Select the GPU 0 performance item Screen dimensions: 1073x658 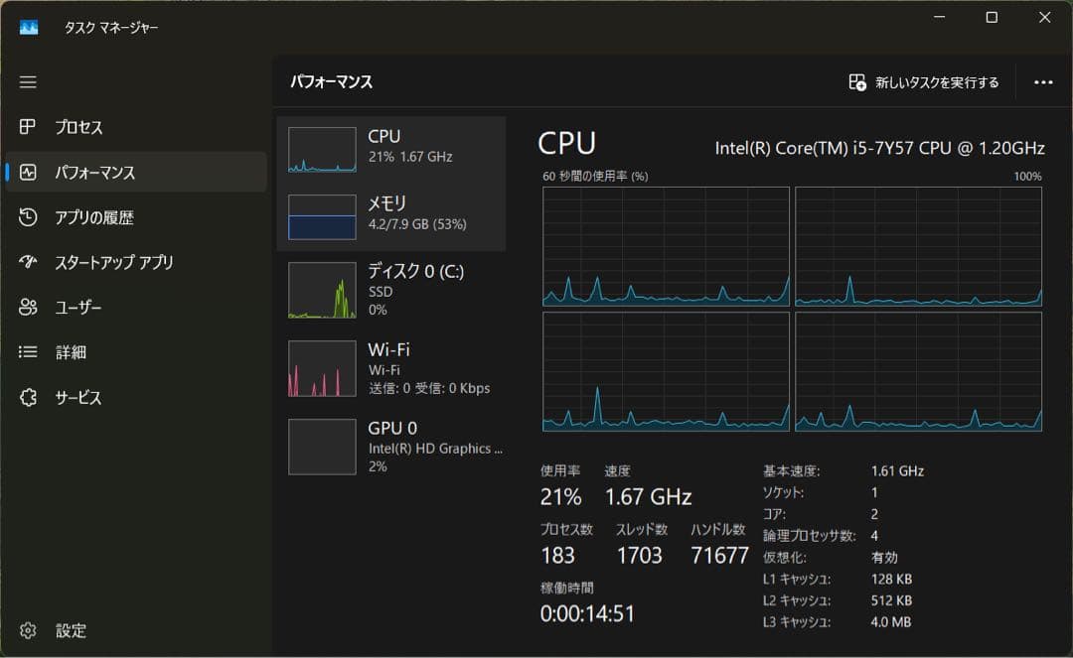[x=390, y=447]
